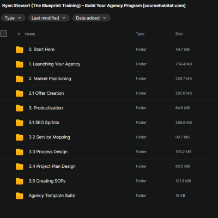The width and height of the screenshot is (218, 218).
Task: Open '3.1 SEO Sprints' folder name
Action: [x=44, y=123]
